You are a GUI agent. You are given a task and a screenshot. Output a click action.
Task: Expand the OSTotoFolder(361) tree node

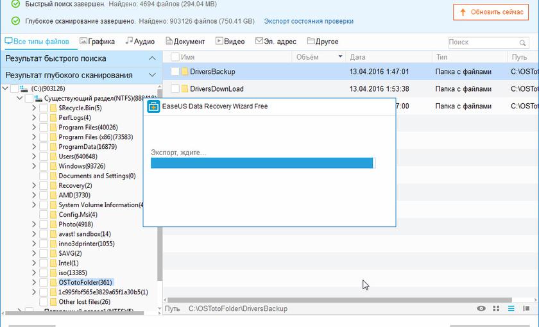[33, 282]
